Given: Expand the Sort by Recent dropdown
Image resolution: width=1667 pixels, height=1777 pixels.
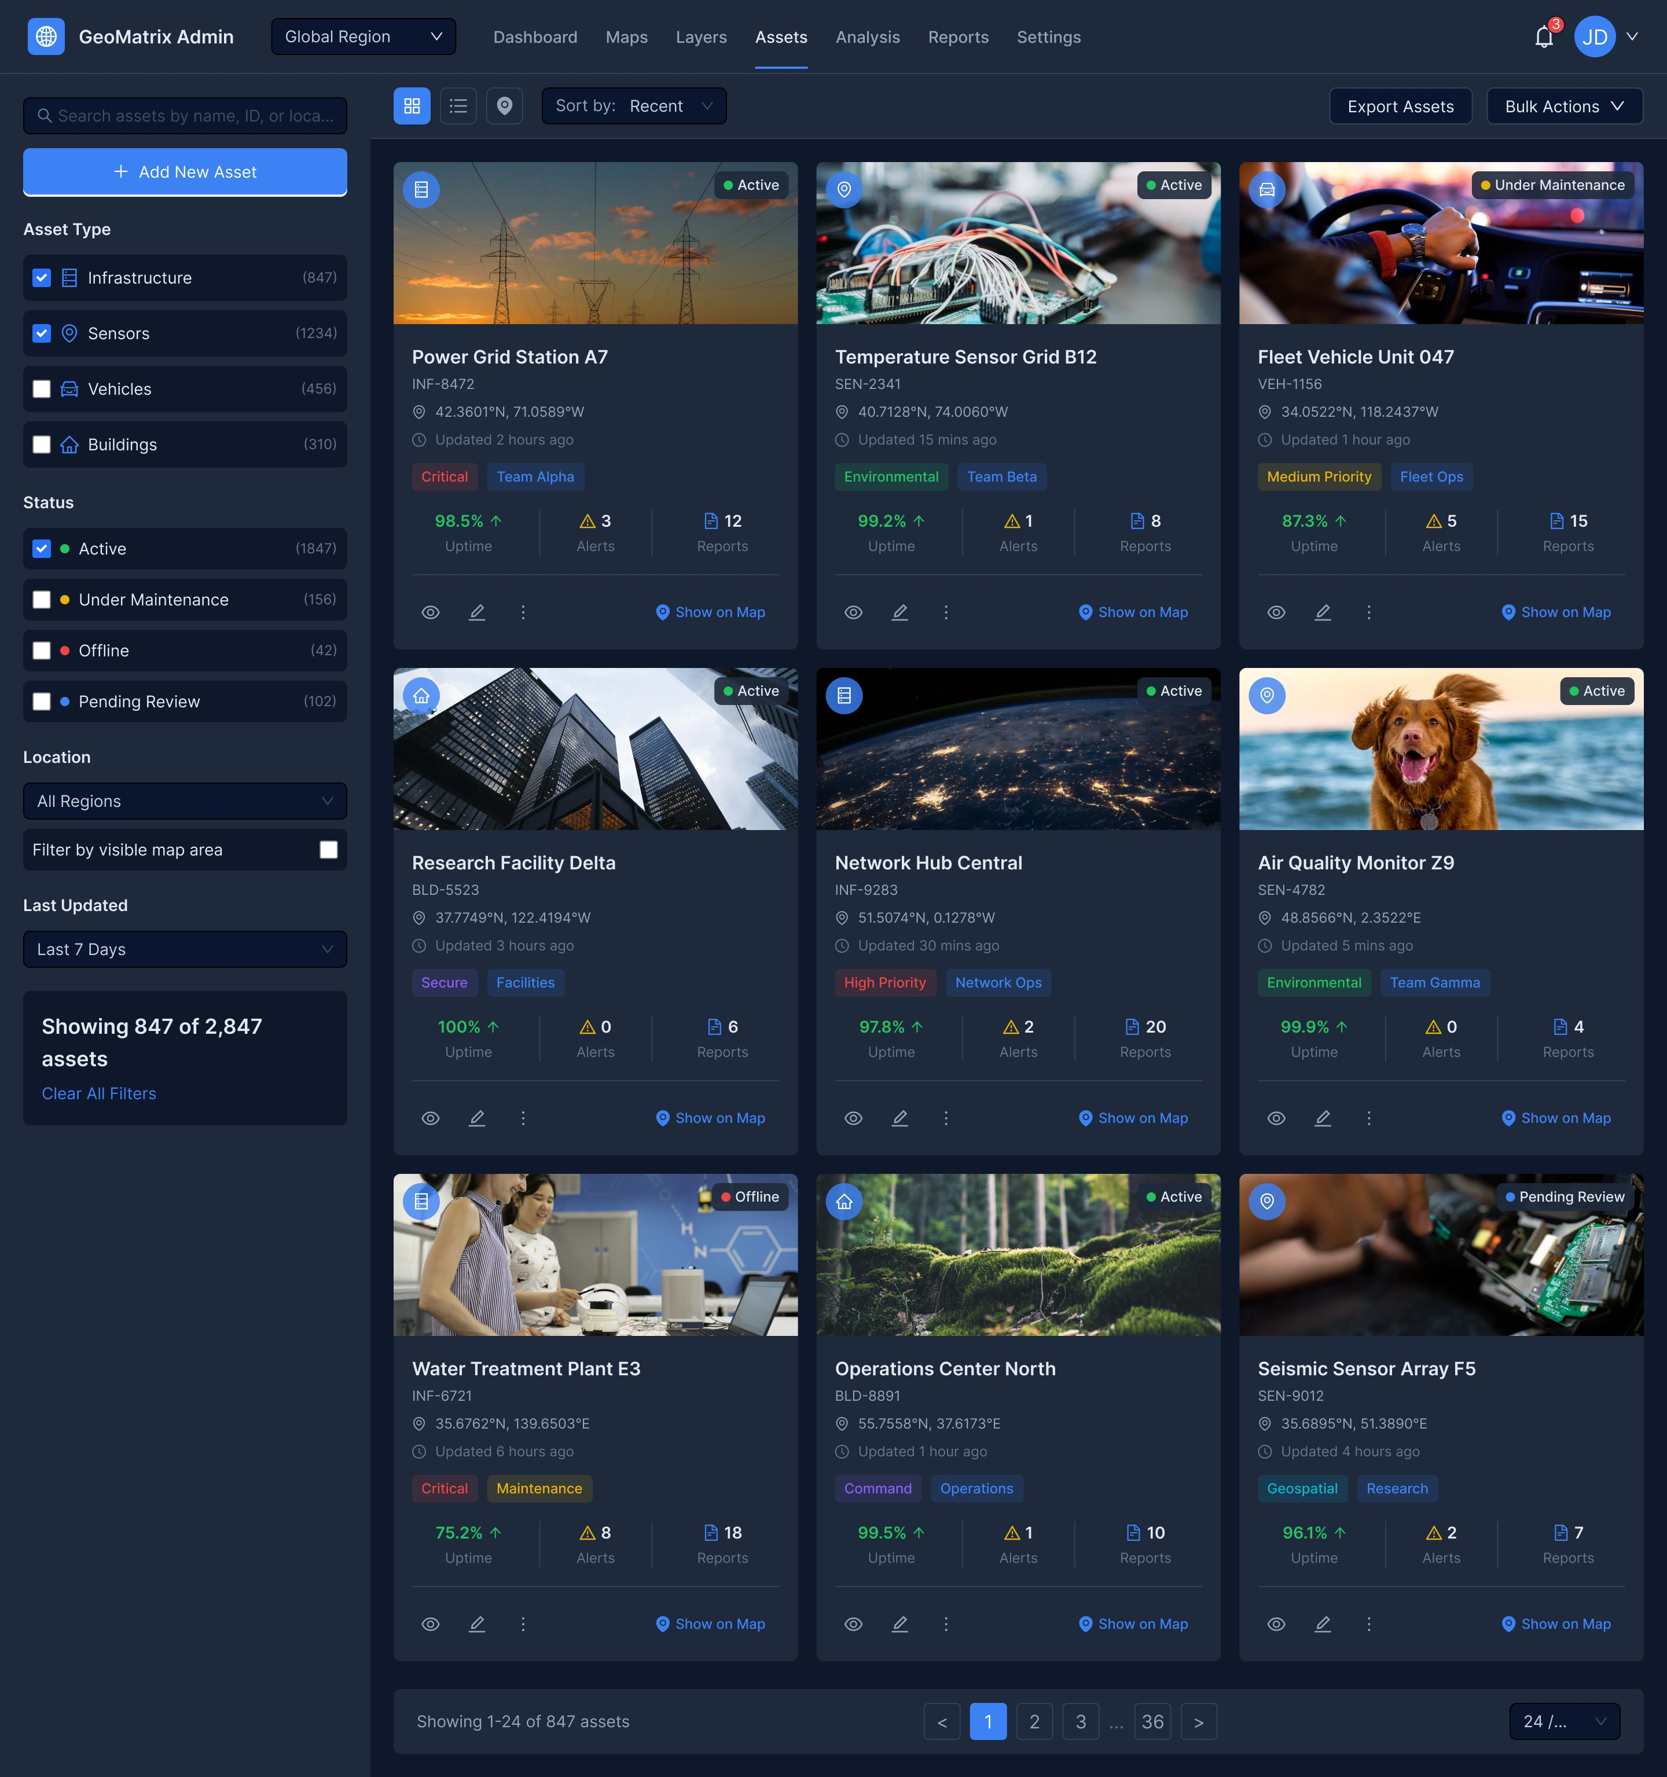Looking at the screenshot, I should coord(634,107).
